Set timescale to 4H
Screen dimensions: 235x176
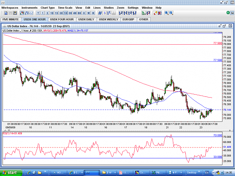pyautogui.click(x=75, y=13)
